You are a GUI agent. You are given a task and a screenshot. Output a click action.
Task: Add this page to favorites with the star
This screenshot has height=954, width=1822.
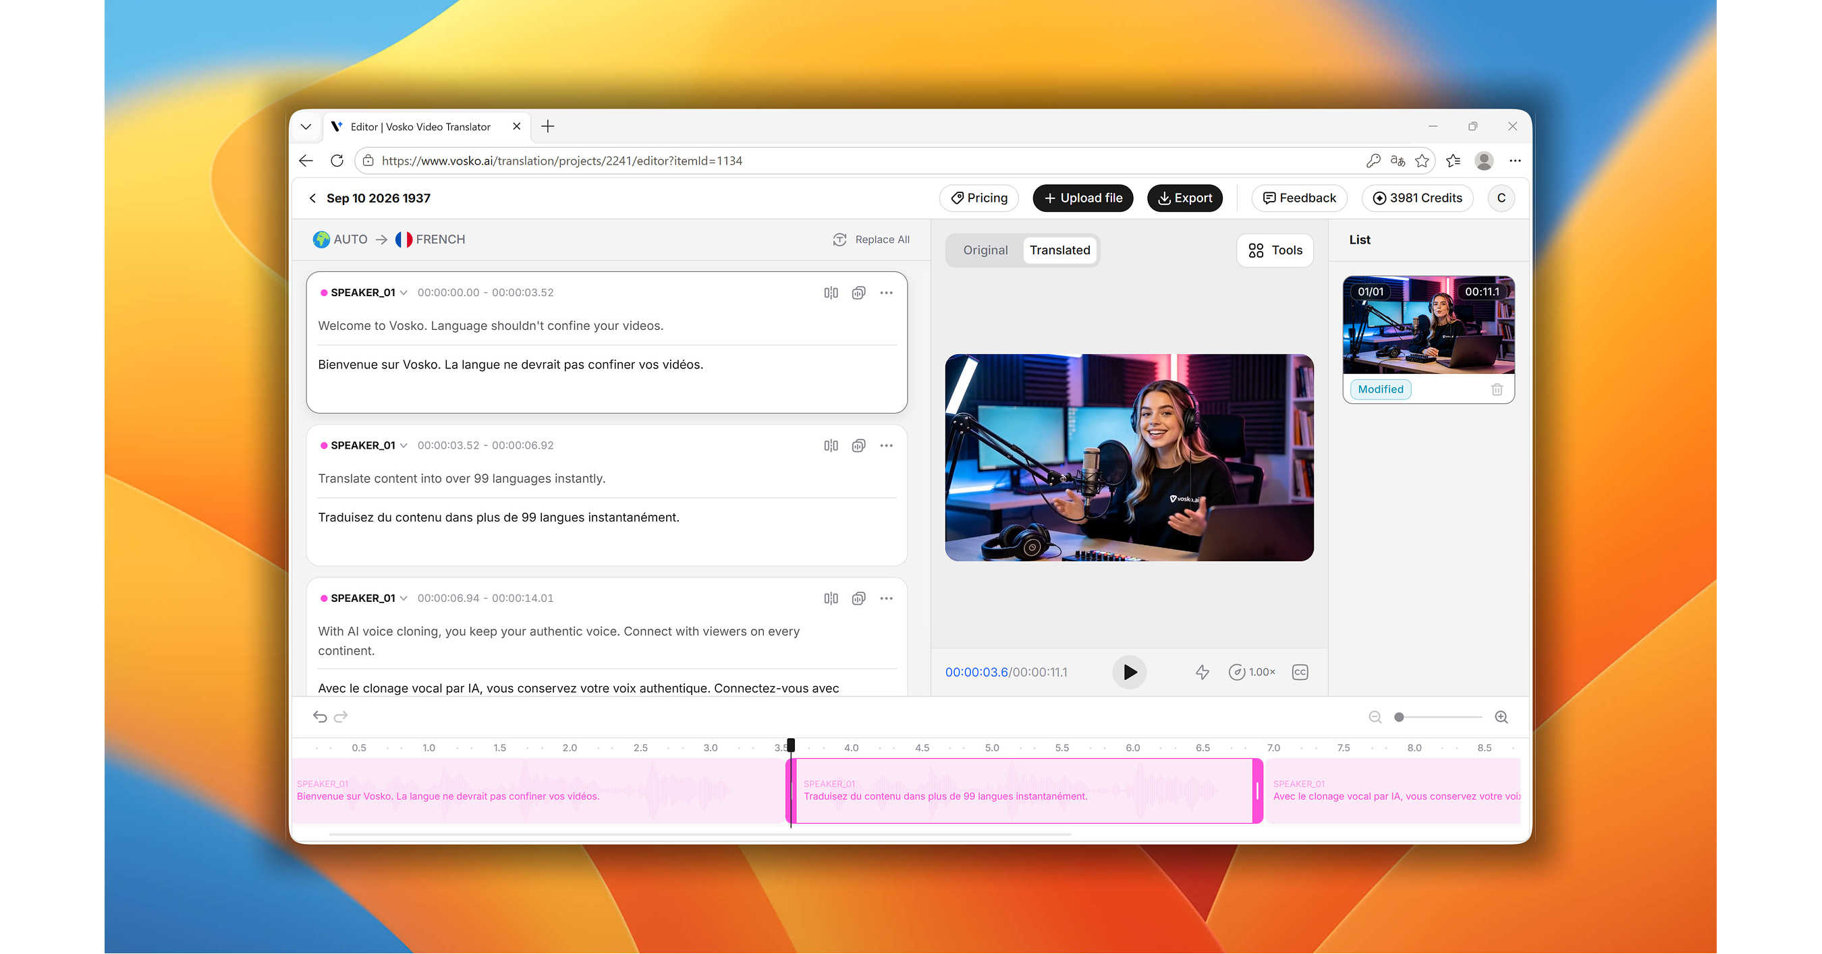pos(1422,161)
